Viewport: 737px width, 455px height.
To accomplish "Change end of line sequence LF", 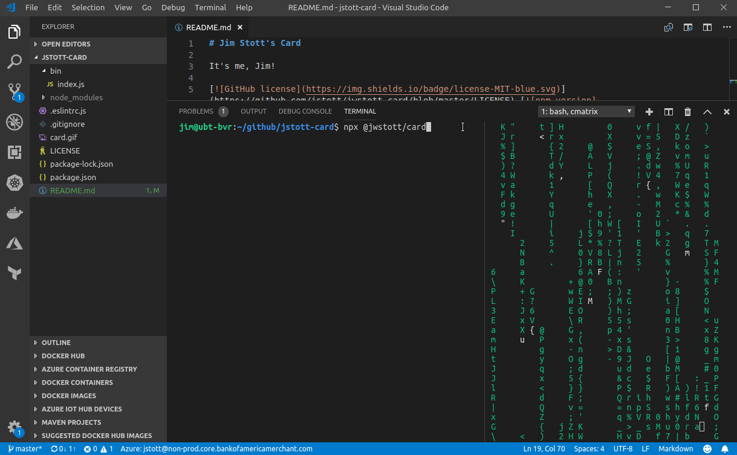I will click(x=646, y=449).
